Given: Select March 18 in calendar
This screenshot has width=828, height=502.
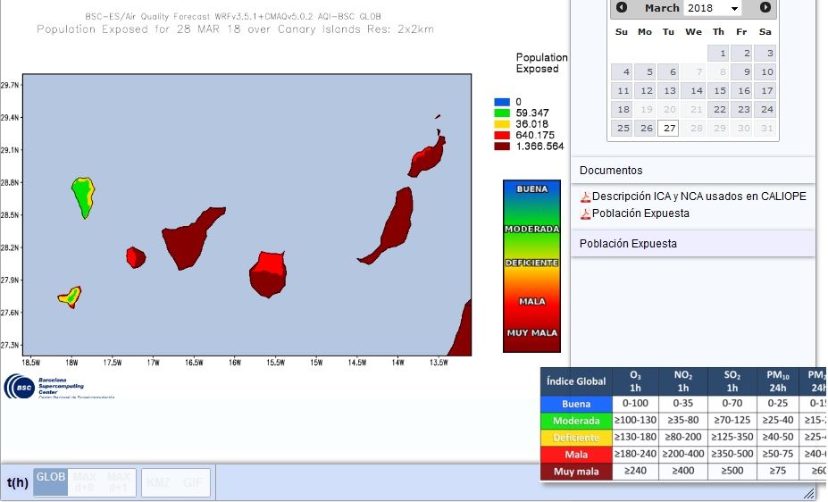Looking at the screenshot, I should point(622,109).
